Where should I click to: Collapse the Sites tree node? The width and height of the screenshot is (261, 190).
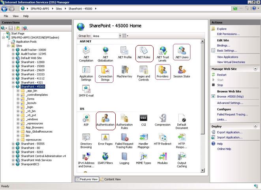click(8, 46)
